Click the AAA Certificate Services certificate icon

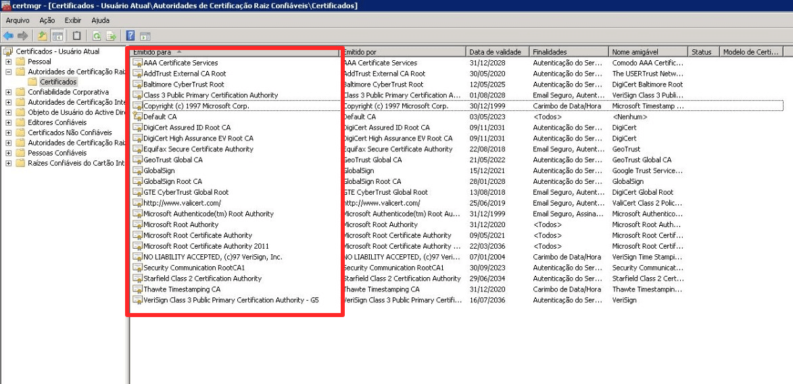click(137, 63)
